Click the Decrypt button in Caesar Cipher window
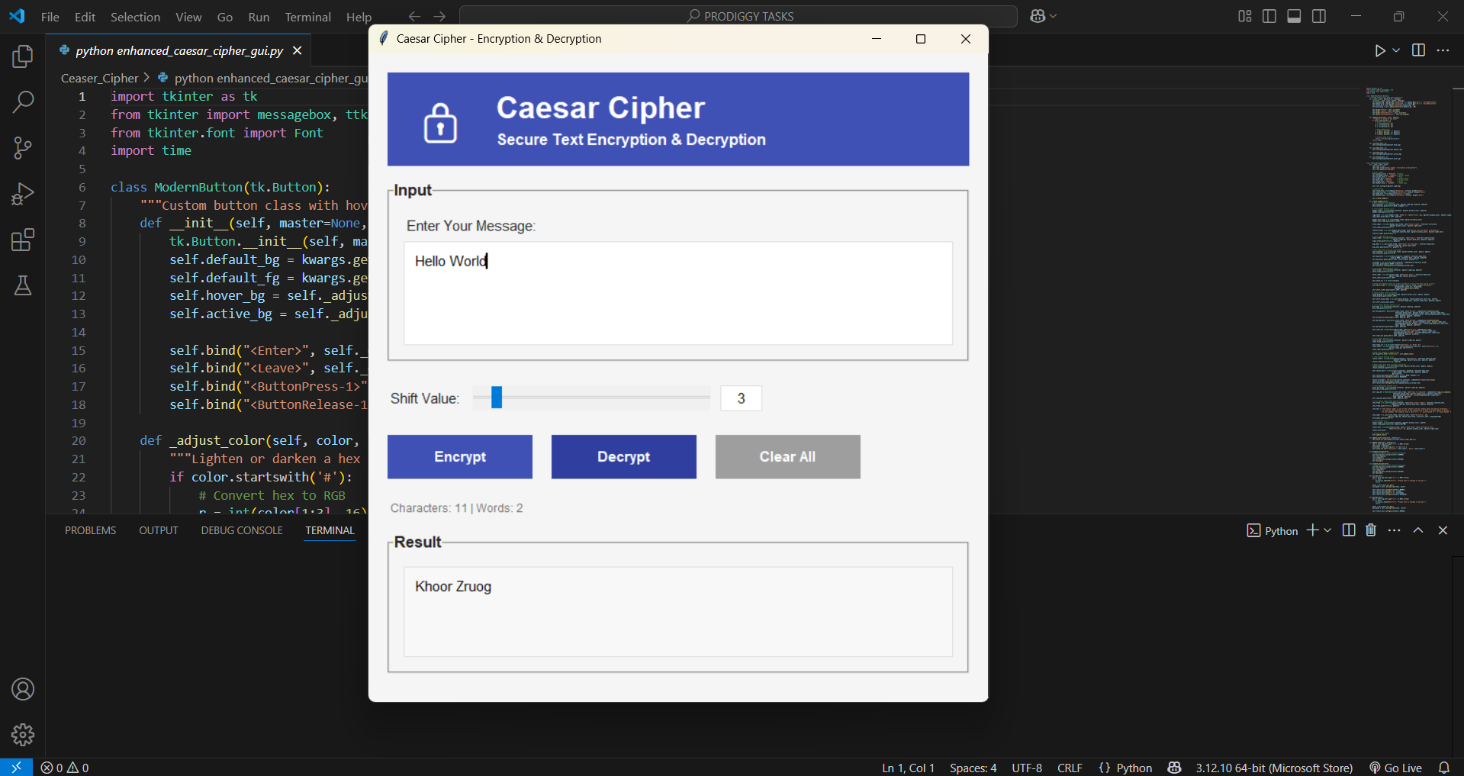The height and width of the screenshot is (776, 1464). 624,456
